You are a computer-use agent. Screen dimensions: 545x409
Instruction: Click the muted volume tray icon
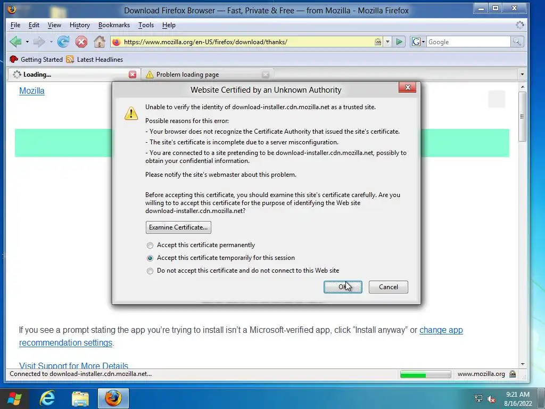[x=491, y=399]
